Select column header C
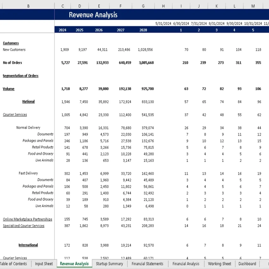269x269 pixels. [x=62, y=6]
